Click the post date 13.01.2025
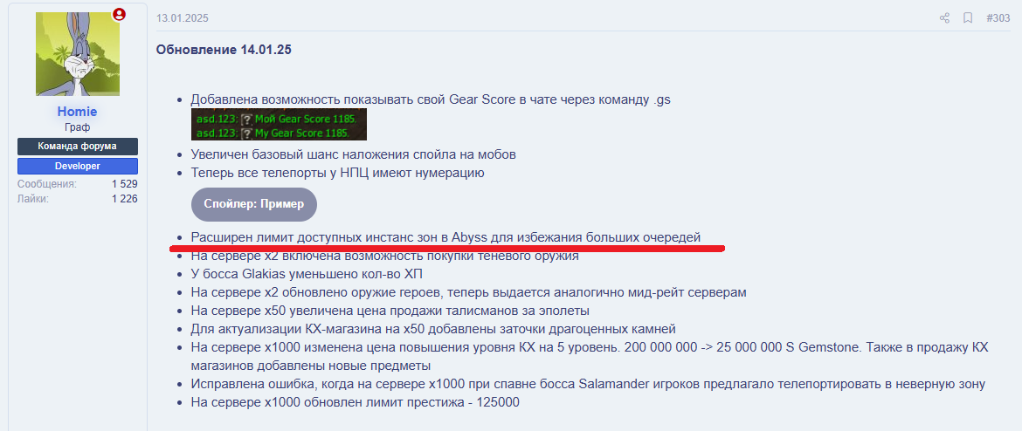Image resolution: width=1022 pixels, height=431 pixels. click(183, 18)
